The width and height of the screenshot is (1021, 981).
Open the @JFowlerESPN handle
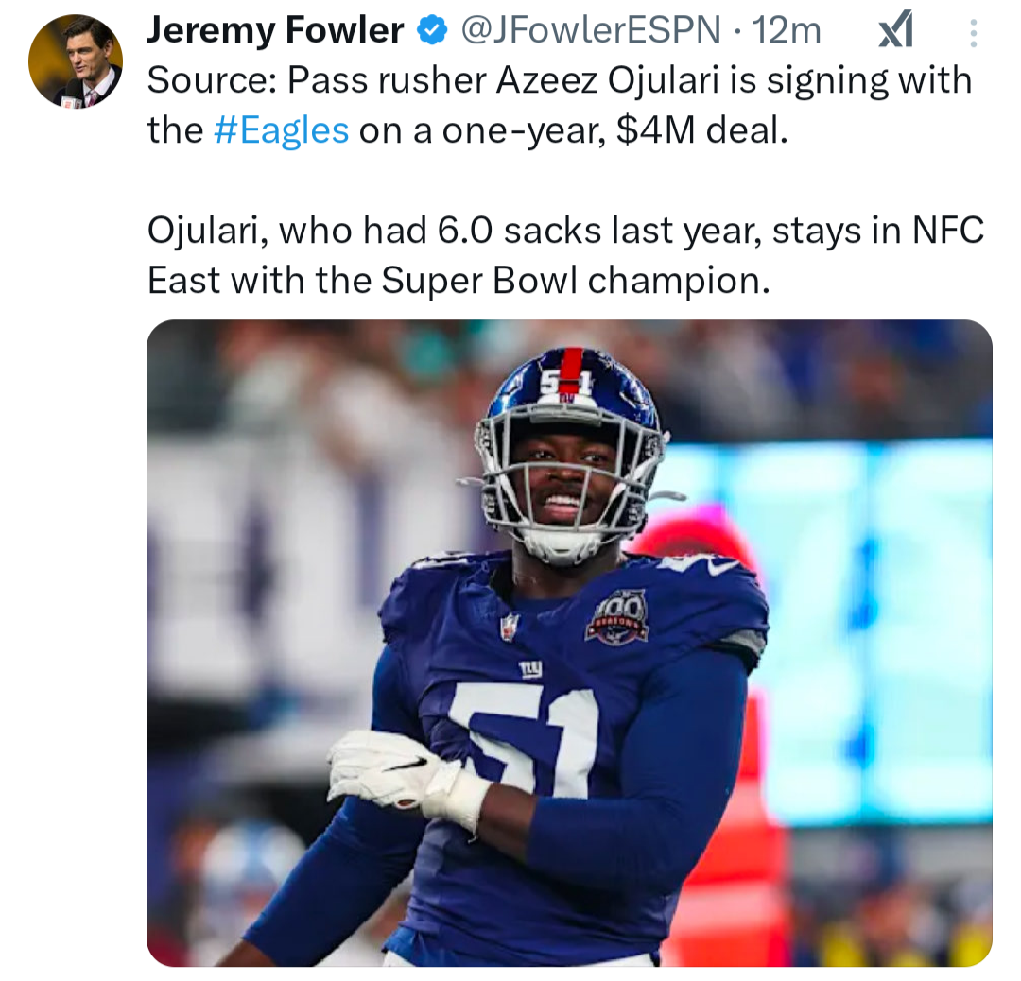591,30
